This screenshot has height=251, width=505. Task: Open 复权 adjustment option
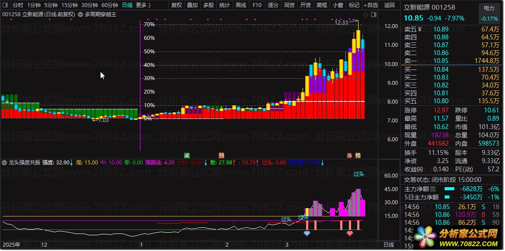(x=177, y=5)
